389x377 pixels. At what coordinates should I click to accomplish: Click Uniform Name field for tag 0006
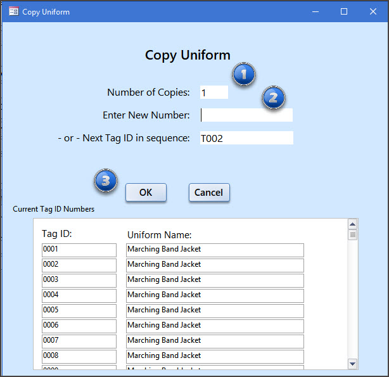click(215, 326)
